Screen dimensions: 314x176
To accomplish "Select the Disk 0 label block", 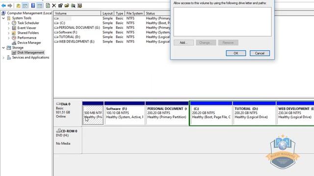I will click(68, 113).
